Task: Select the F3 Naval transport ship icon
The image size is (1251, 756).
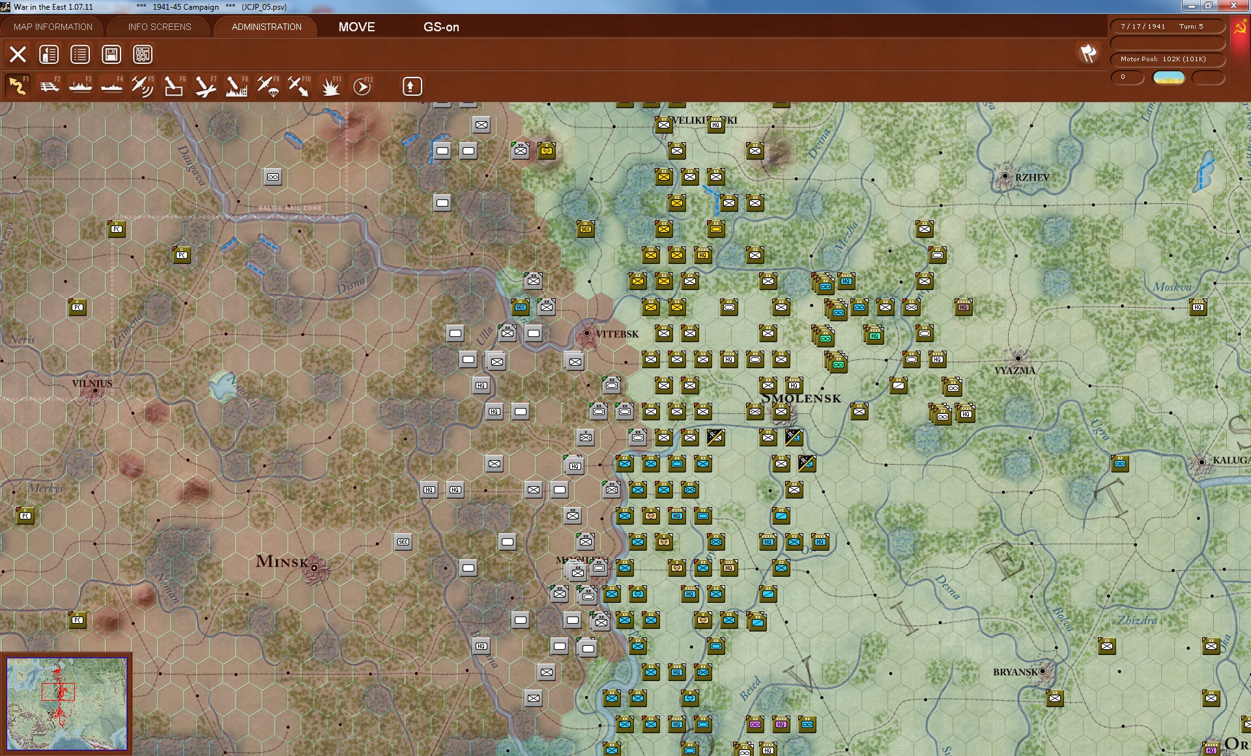Action: (81, 86)
